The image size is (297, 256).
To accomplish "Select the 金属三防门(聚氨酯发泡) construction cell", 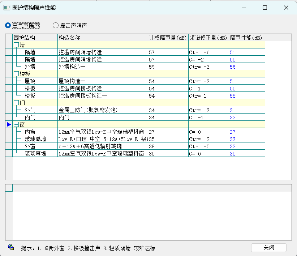I will pyautogui.click(x=88, y=110).
